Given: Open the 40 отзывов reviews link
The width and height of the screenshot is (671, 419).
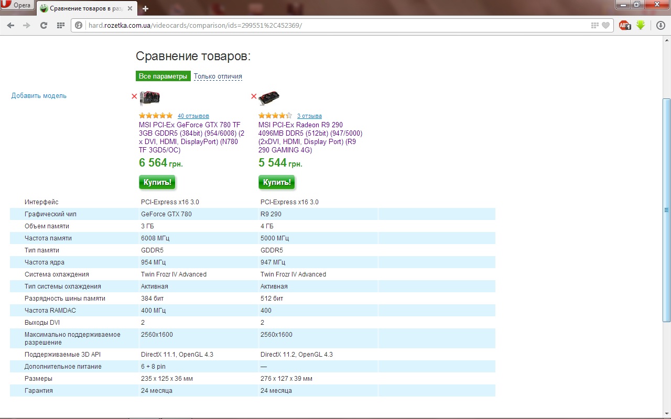Looking at the screenshot, I should click(193, 116).
